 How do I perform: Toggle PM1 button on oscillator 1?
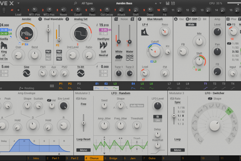[x=48, y=52]
